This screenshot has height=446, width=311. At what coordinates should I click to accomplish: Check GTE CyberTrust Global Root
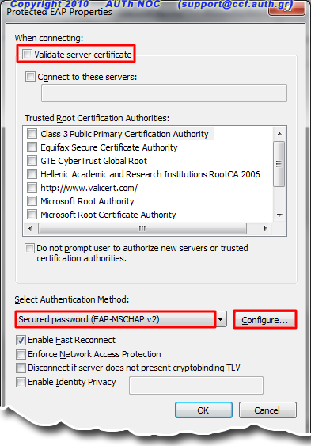click(32, 161)
